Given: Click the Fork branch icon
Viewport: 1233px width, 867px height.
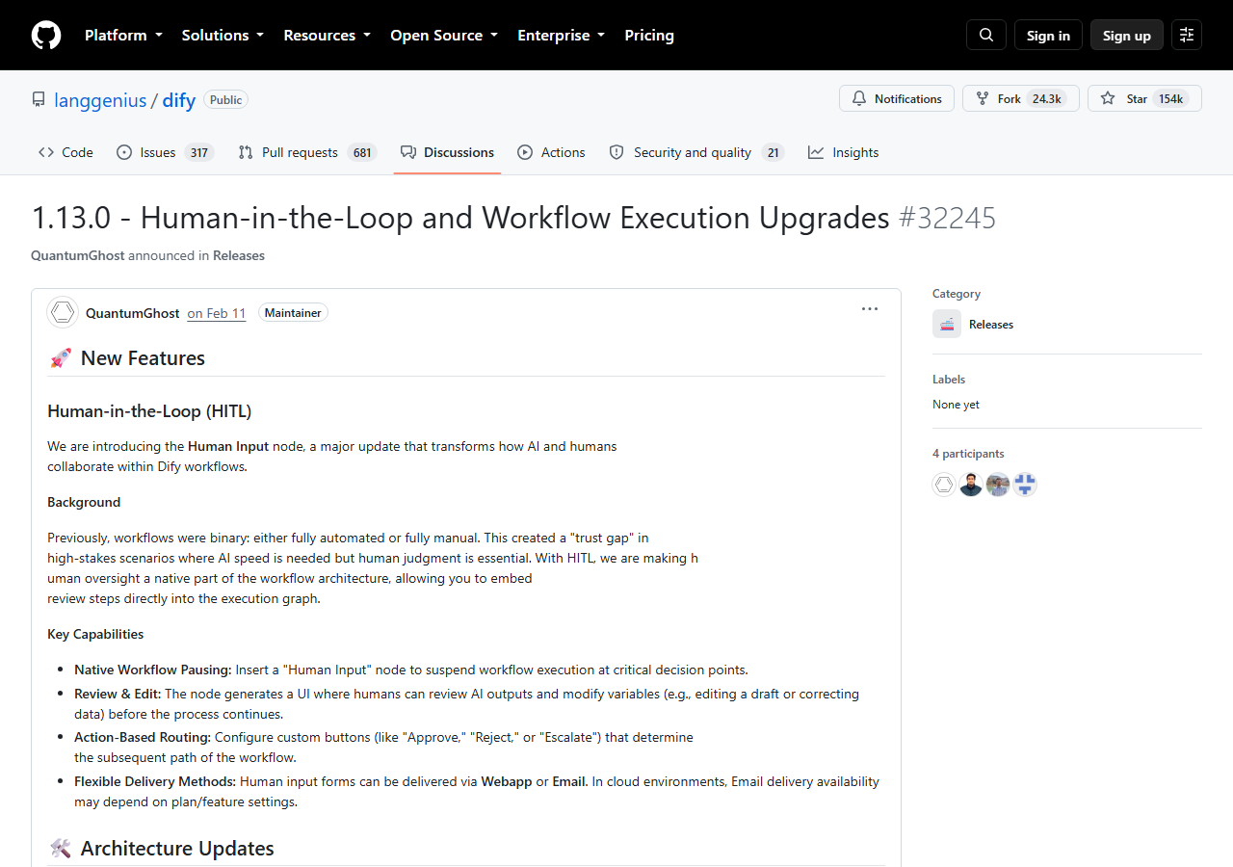Looking at the screenshot, I should (x=983, y=98).
